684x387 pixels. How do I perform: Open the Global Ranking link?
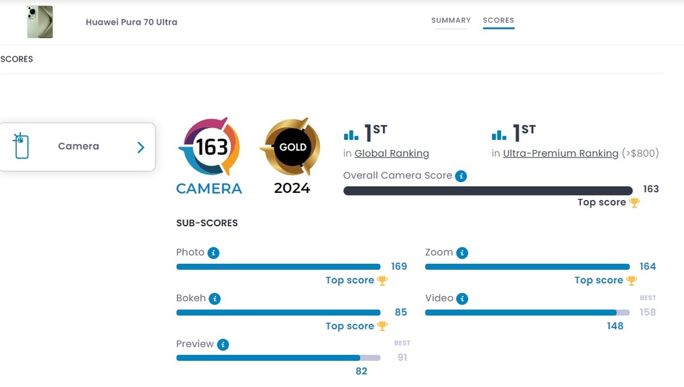tap(392, 153)
